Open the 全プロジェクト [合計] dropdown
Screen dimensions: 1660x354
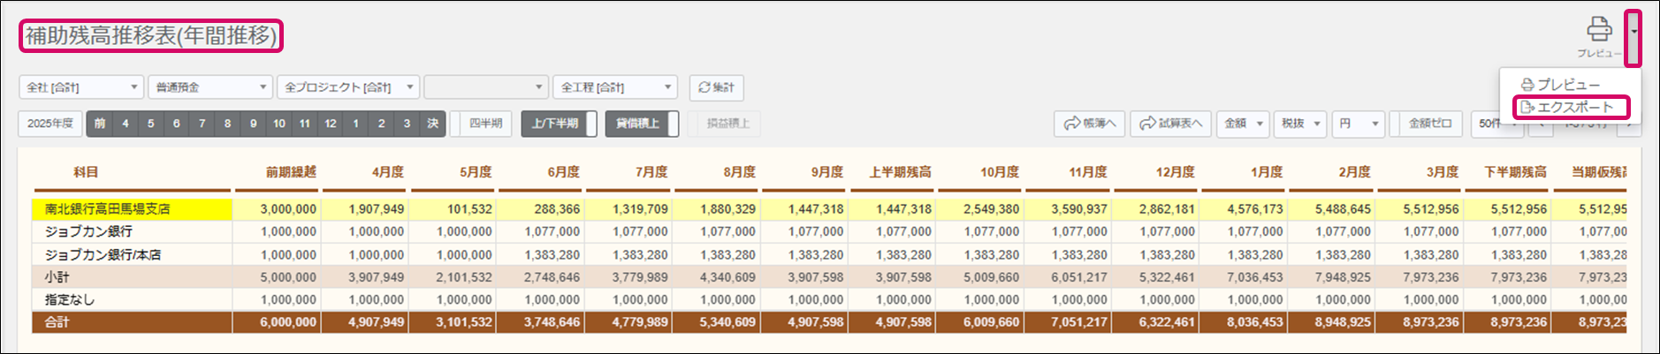(347, 87)
